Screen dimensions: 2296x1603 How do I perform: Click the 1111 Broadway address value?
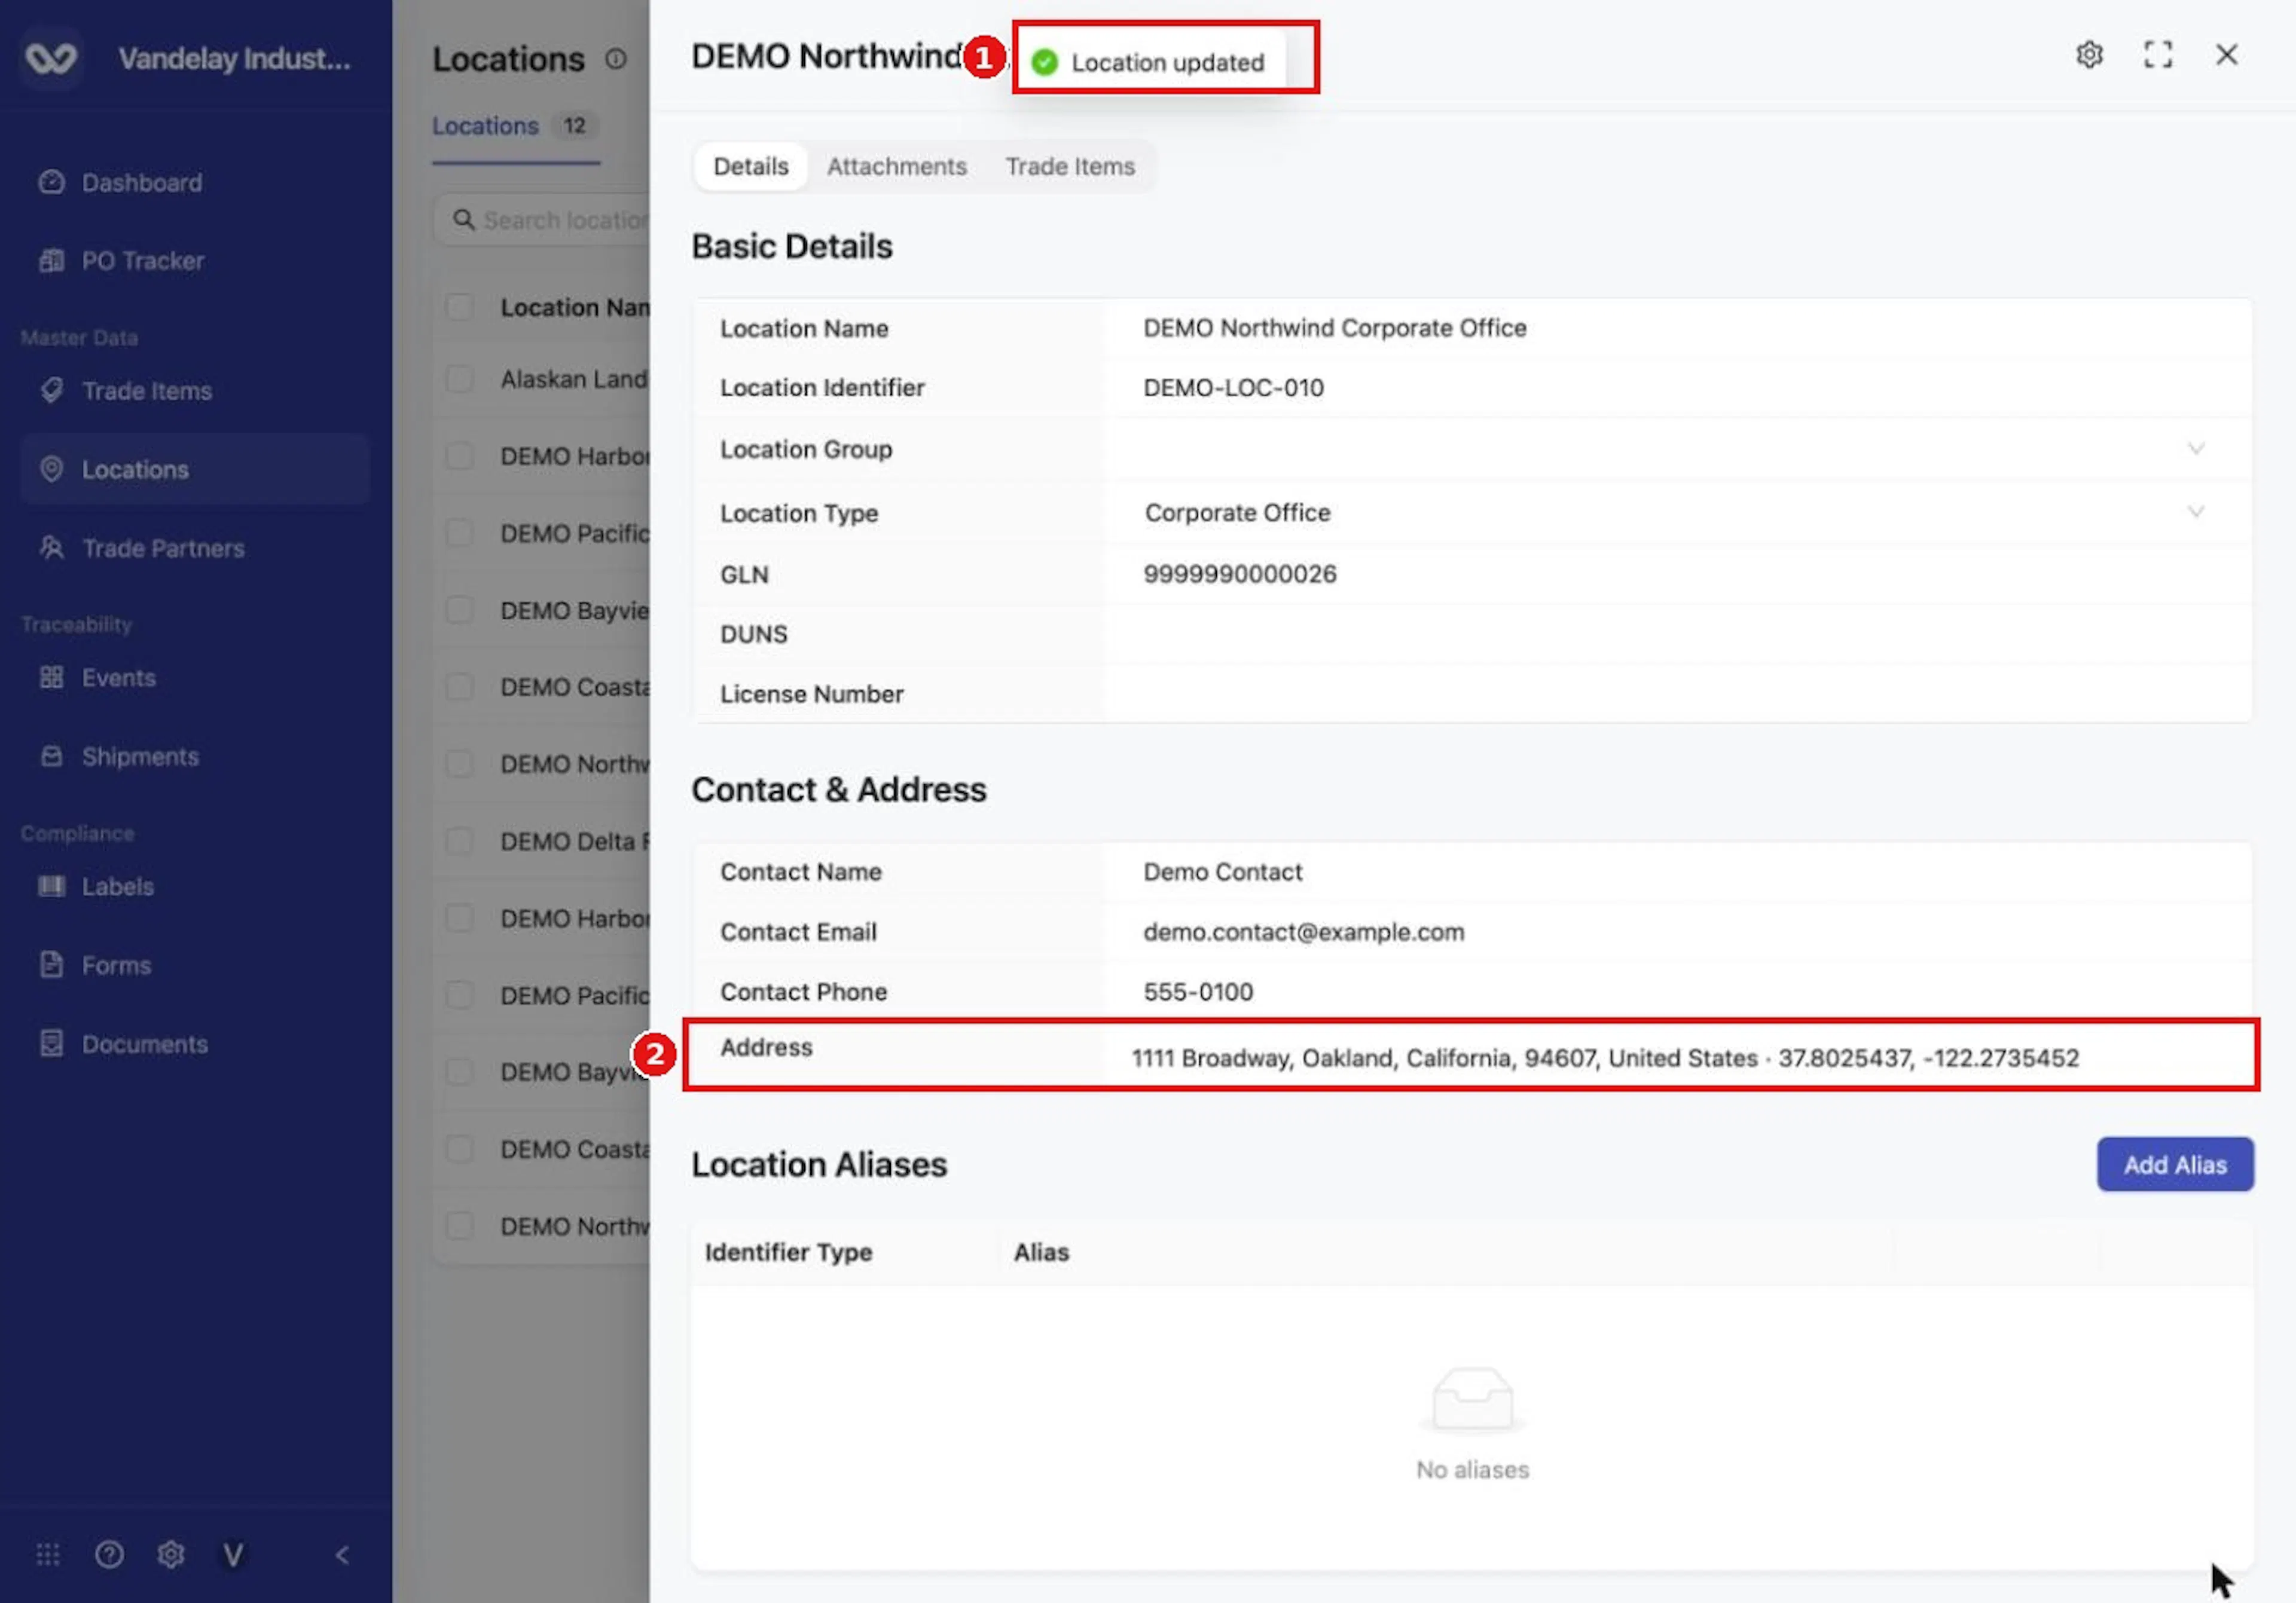1604,1059
